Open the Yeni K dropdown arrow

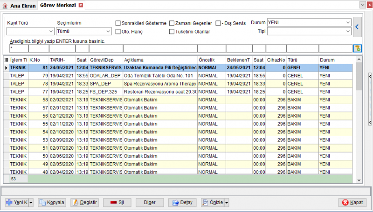click(31, 203)
